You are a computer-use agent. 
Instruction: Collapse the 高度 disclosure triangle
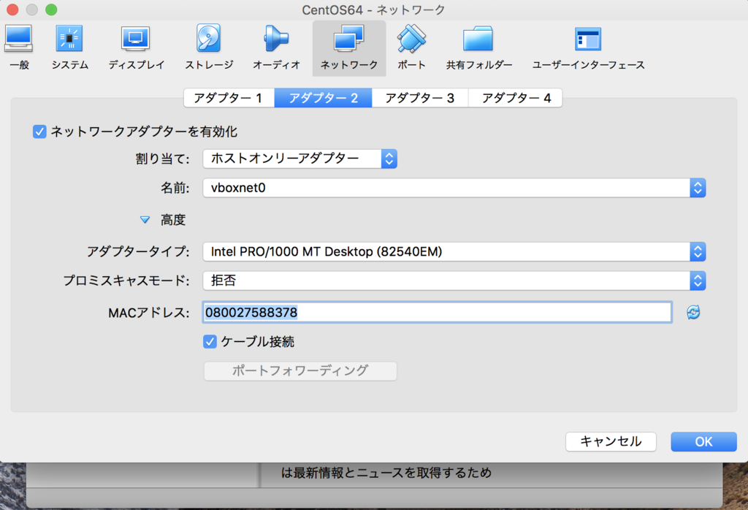(145, 220)
